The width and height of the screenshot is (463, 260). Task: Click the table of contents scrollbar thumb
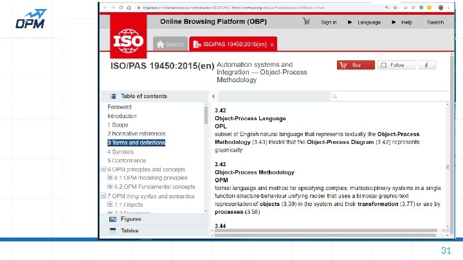[x=206, y=115]
